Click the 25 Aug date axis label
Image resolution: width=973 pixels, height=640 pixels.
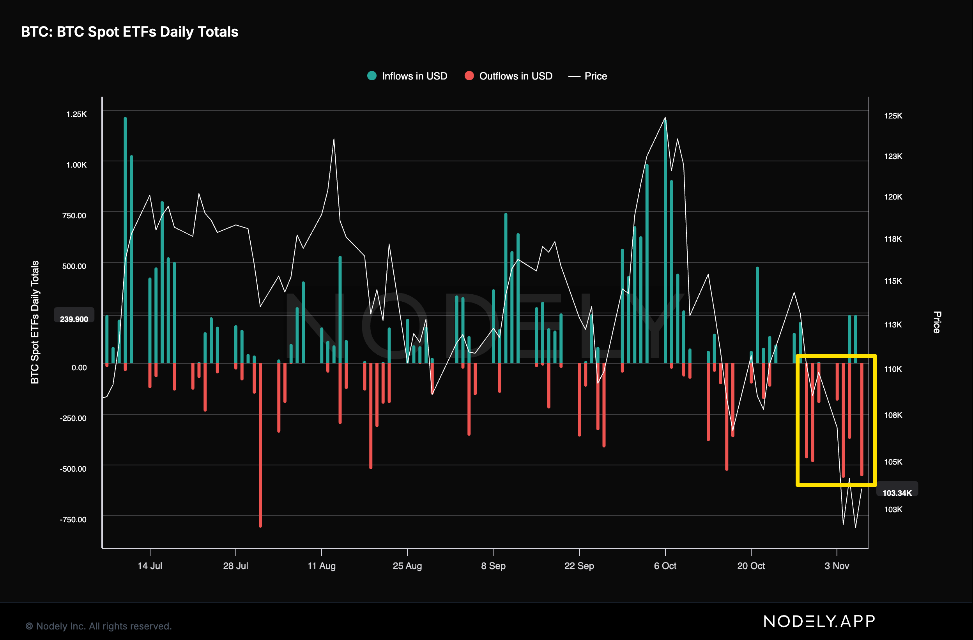407,566
